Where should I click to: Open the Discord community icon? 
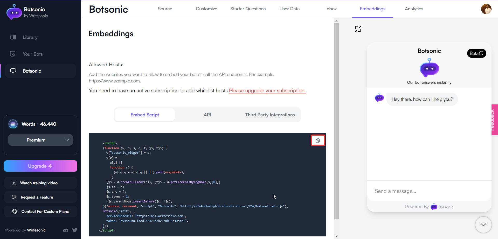pyautogui.click(x=65, y=230)
